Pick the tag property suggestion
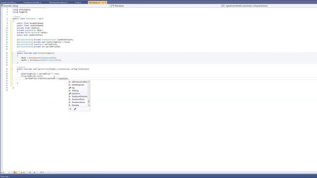This screenshot has width=317, height=178. click(x=78, y=88)
